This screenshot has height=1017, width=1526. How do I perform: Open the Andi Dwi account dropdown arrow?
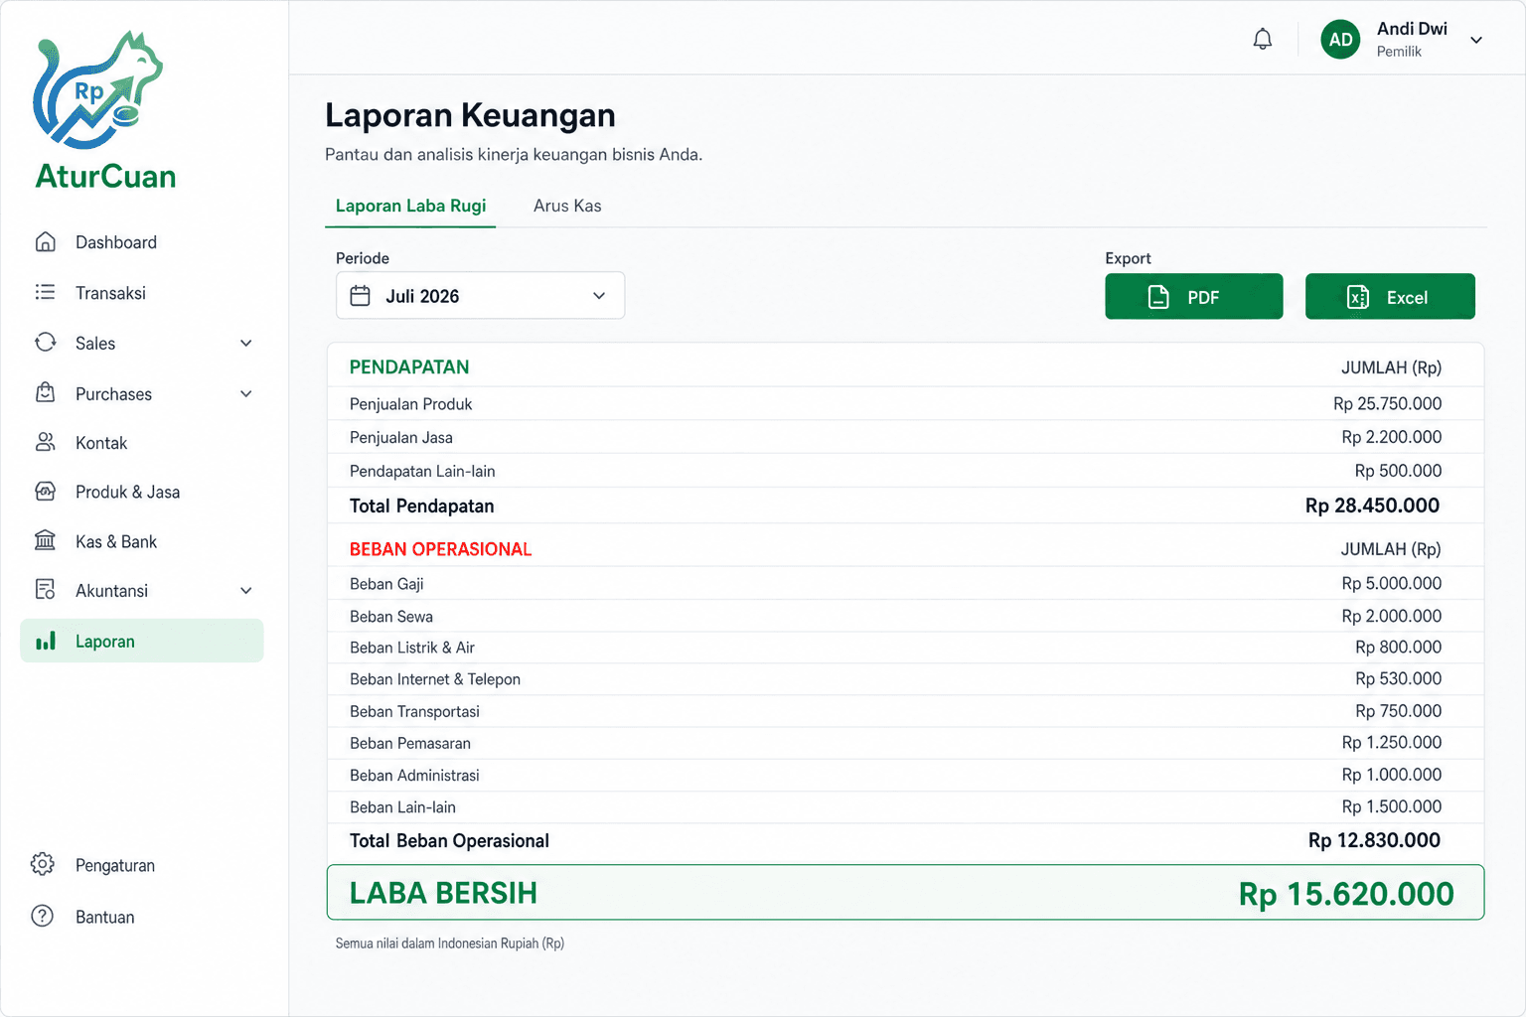[1476, 41]
